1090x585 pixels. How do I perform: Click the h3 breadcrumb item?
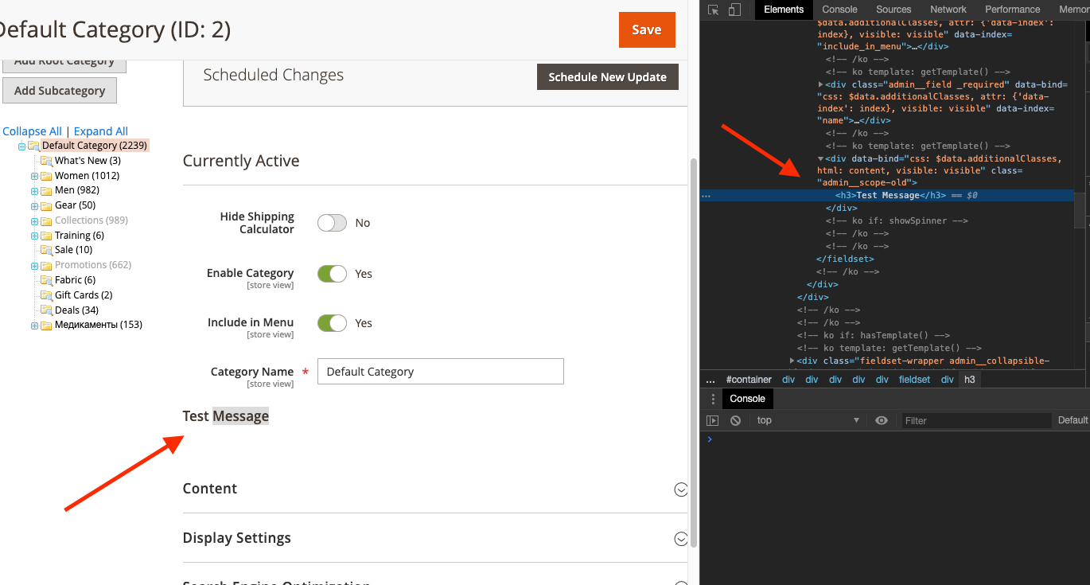point(970,380)
